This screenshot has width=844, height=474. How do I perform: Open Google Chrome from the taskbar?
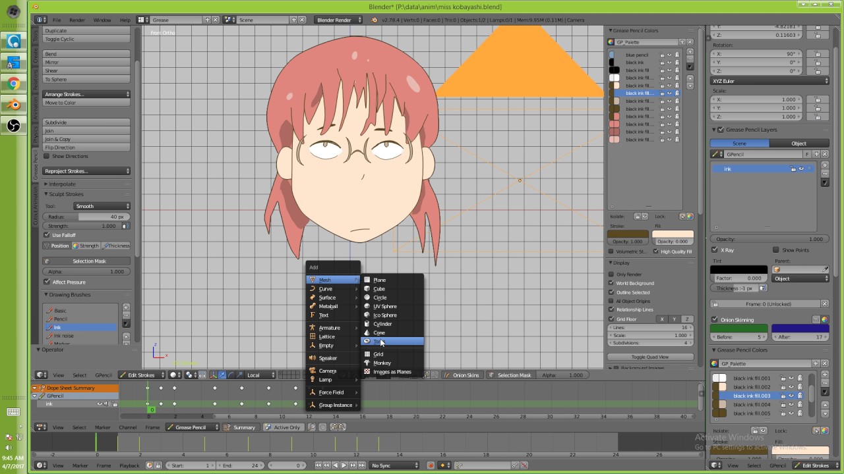pos(14,84)
